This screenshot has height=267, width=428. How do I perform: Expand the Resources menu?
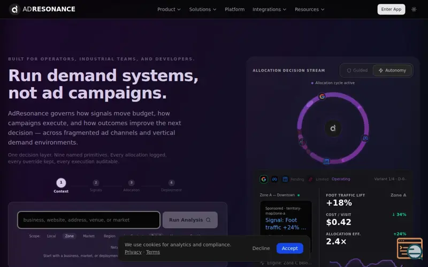[x=310, y=9]
